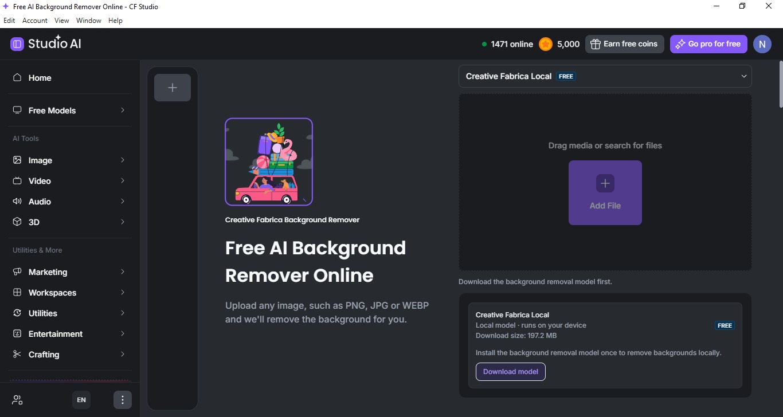Click the Entertainment smiley icon
Screen dimensions: 783x417
tap(17, 333)
